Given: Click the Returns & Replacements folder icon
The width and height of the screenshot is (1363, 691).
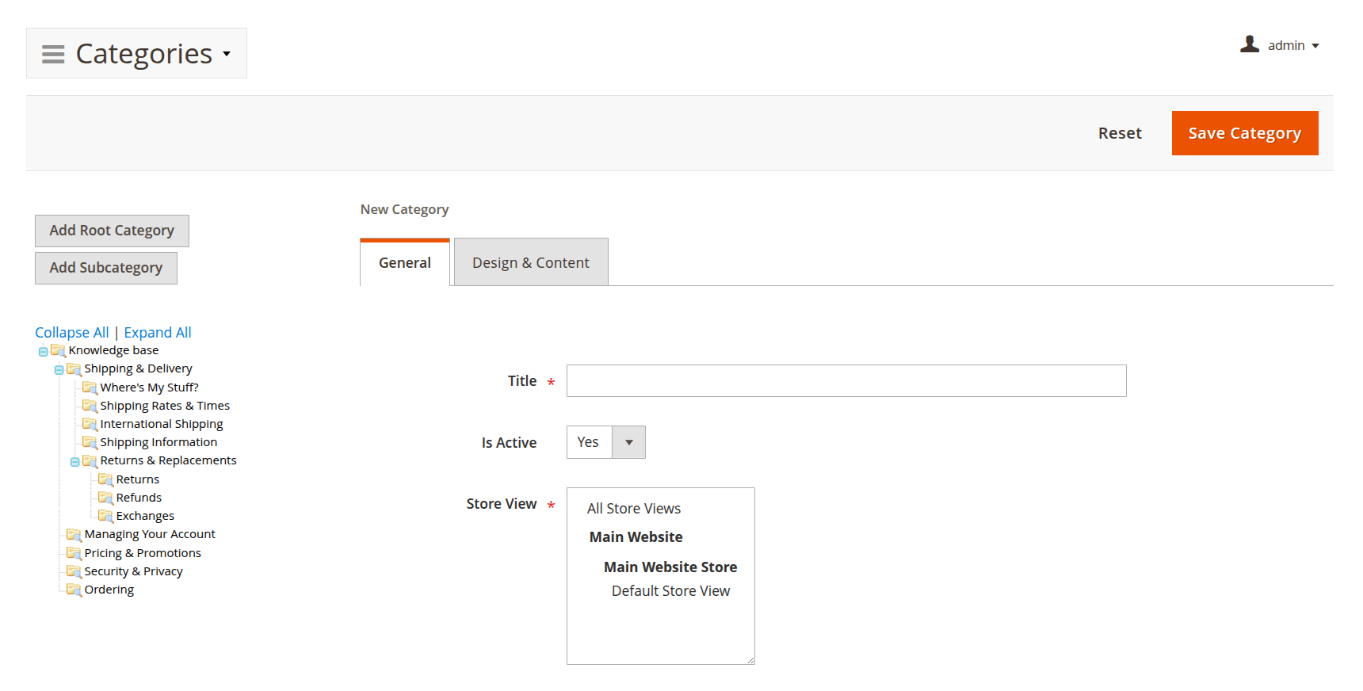Looking at the screenshot, I should 90,460.
